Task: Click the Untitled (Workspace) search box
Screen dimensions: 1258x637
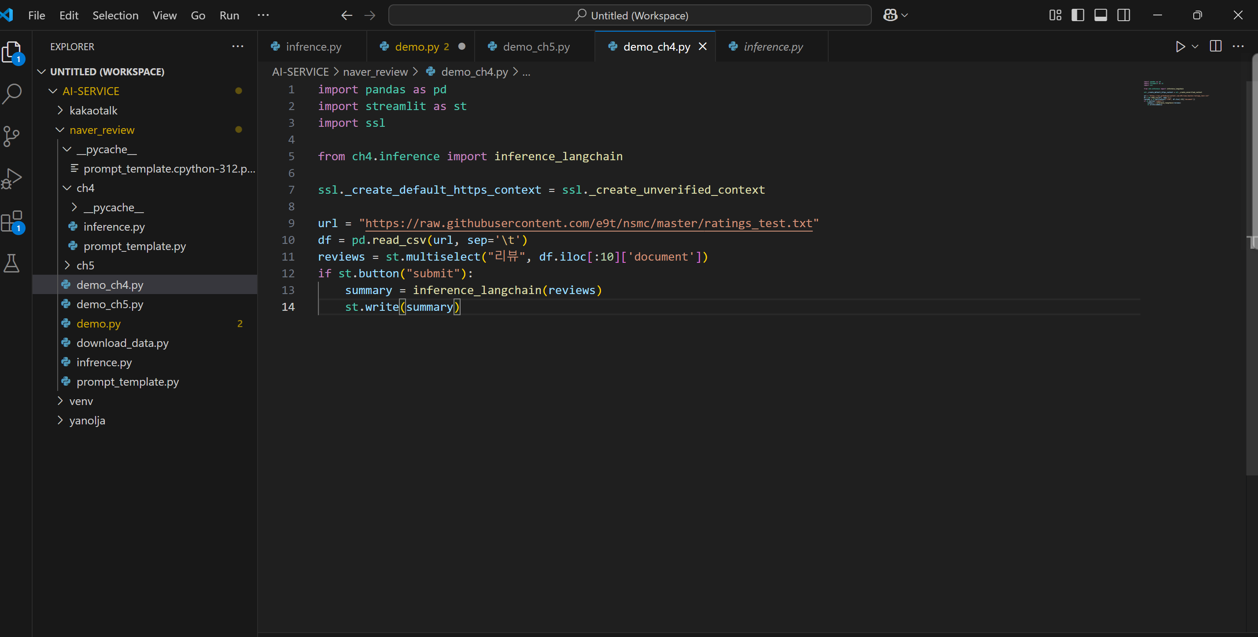Action: (630, 15)
